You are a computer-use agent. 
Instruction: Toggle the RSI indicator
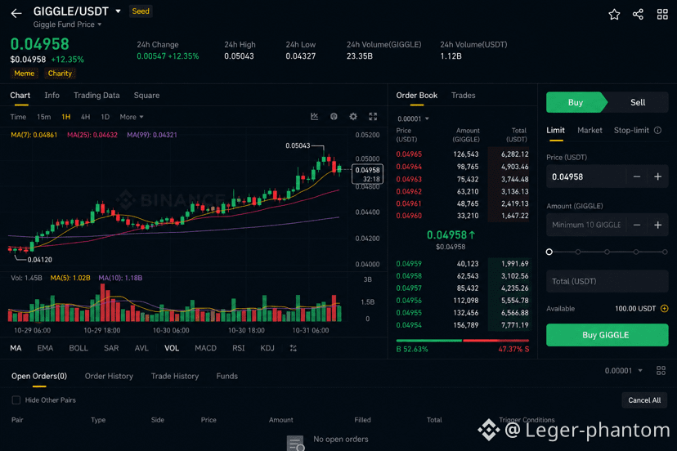point(238,348)
